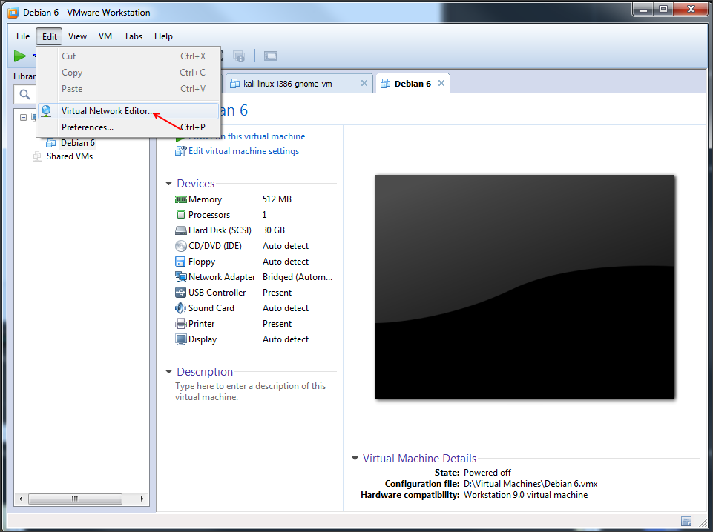Image resolution: width=713 pixels, height=532 pixels.
Task: Open the Tabs menu
Action: point(133,36)
